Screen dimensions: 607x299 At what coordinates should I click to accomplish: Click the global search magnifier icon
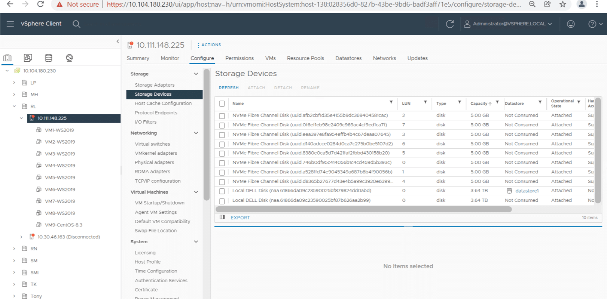click(76, 24)
